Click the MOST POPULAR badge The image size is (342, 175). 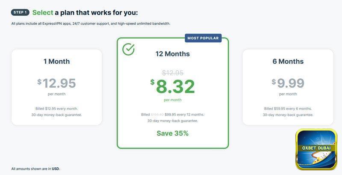click(x=203, y=38)
